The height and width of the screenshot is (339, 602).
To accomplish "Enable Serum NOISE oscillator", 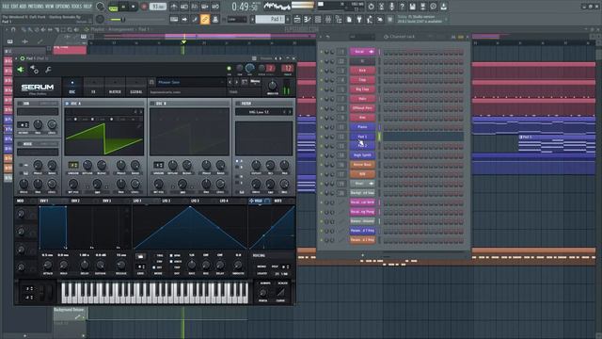I will coord(20,144).
